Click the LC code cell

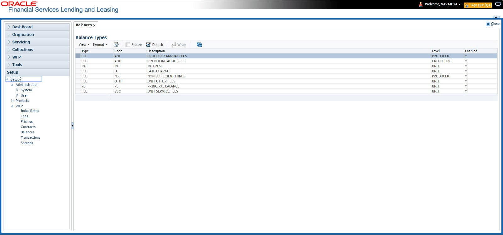click(x=130, y=71)
